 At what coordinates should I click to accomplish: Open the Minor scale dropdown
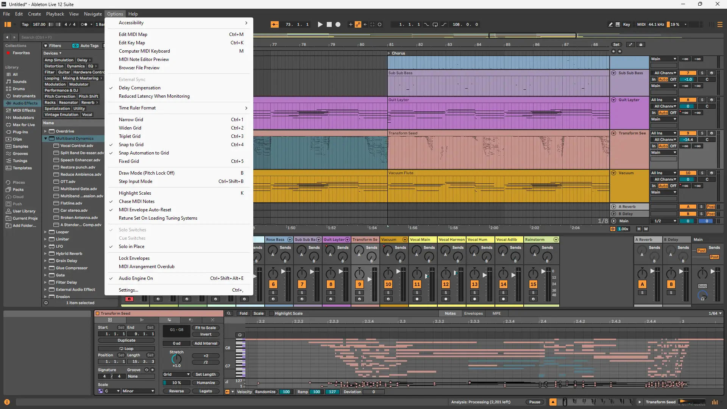(138, 391)
